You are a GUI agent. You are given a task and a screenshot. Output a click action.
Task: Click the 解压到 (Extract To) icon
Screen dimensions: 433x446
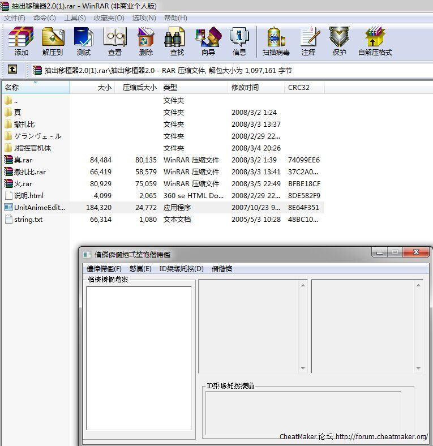(53, 41)
